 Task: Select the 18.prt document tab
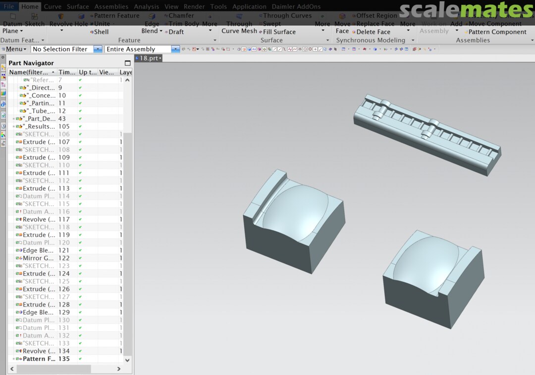click(x=149, y=58)
